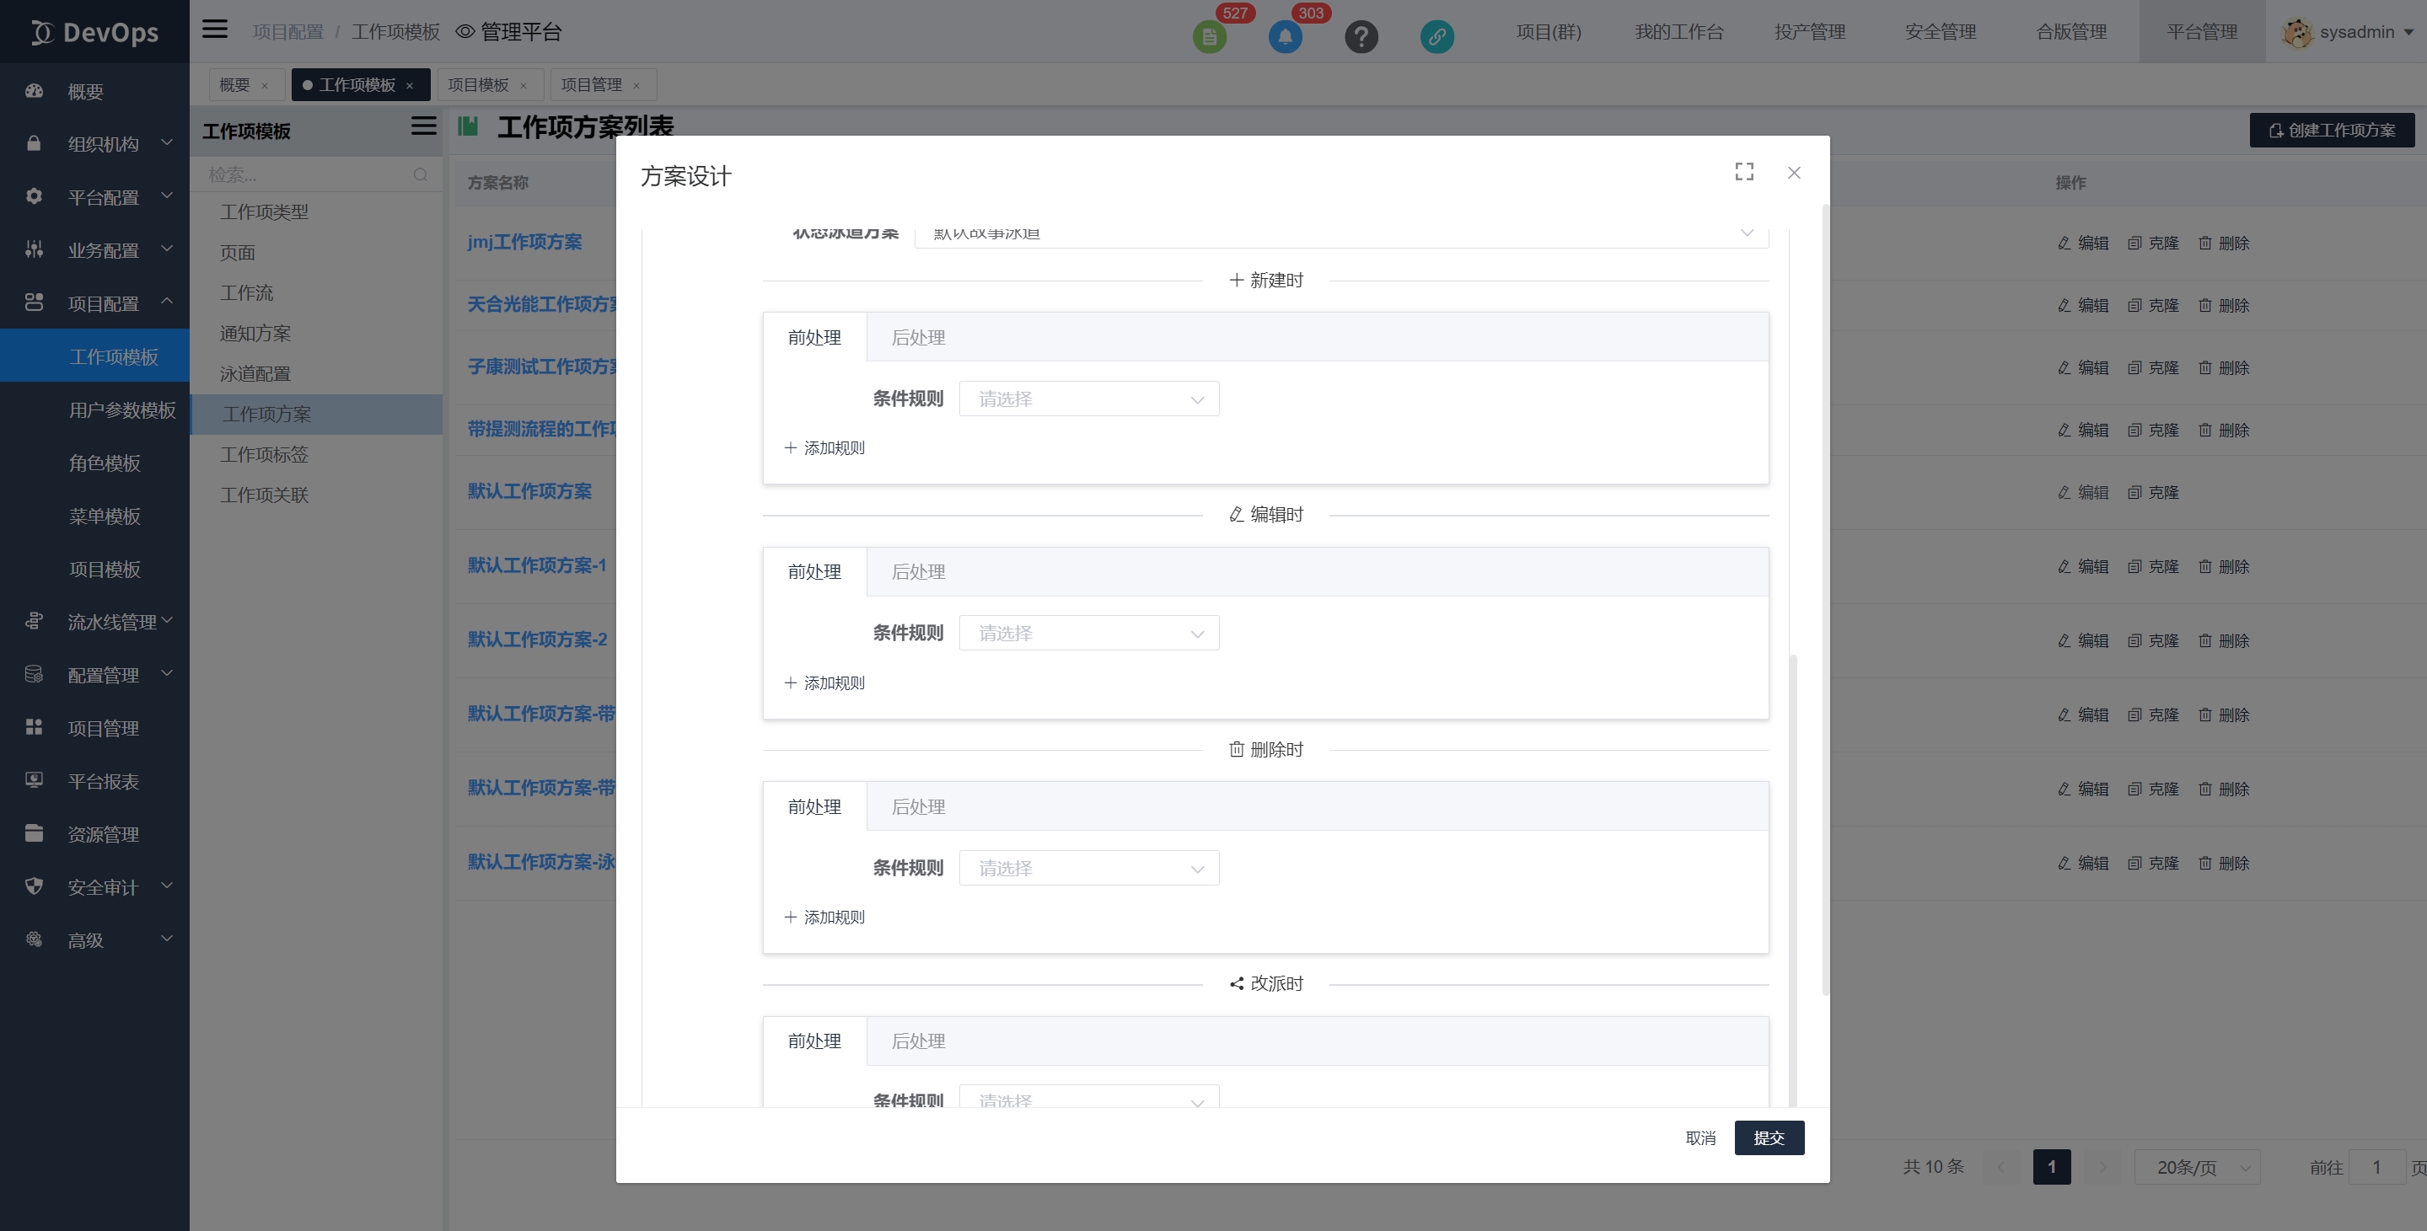This screenshot has width=2427, height=1231.
Task: Click the 概要 dashboard icon in sidebar
Action: (x=34, y=90)
